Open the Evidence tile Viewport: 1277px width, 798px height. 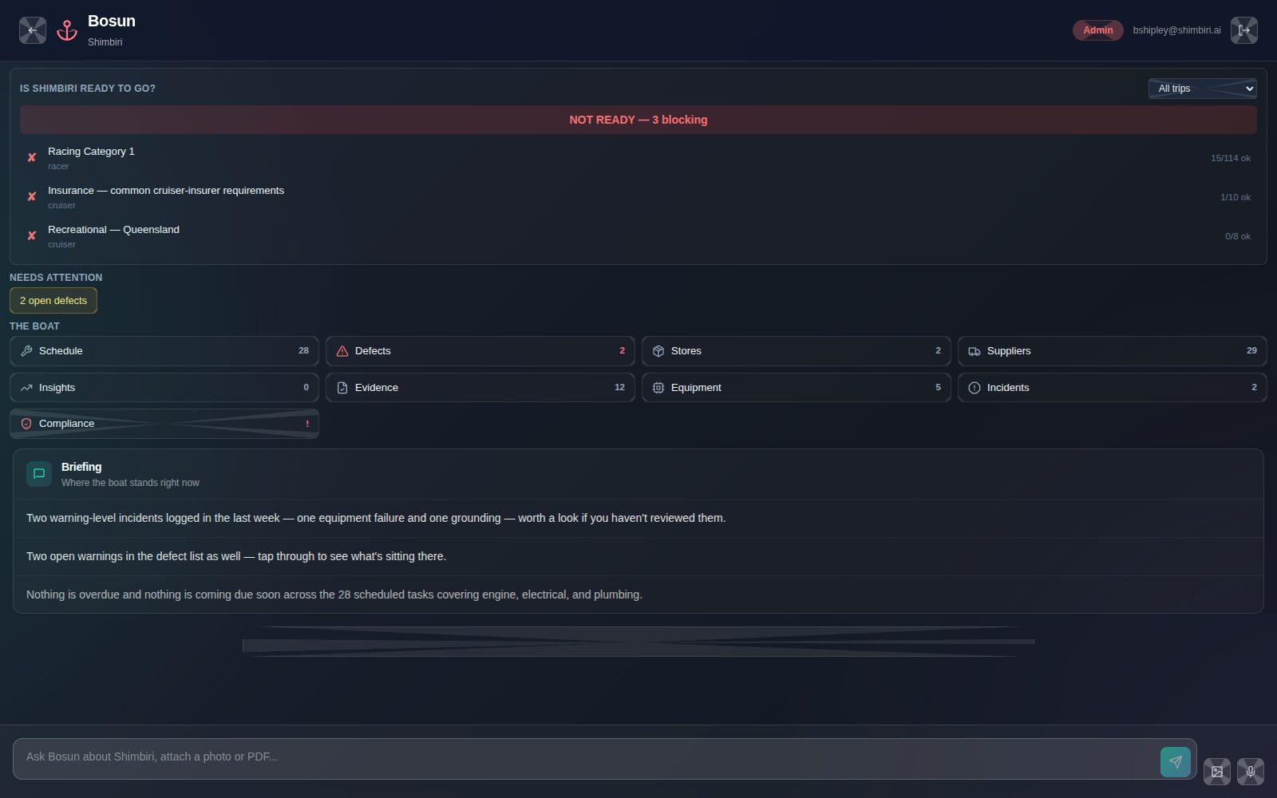point(480,388)
